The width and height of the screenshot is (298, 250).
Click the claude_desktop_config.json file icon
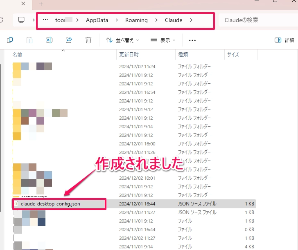click(16, 204)
